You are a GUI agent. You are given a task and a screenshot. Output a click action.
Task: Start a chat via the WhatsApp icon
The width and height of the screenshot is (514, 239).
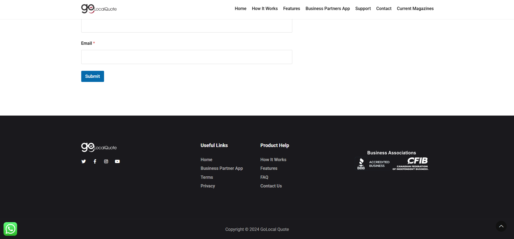(10, 229)
